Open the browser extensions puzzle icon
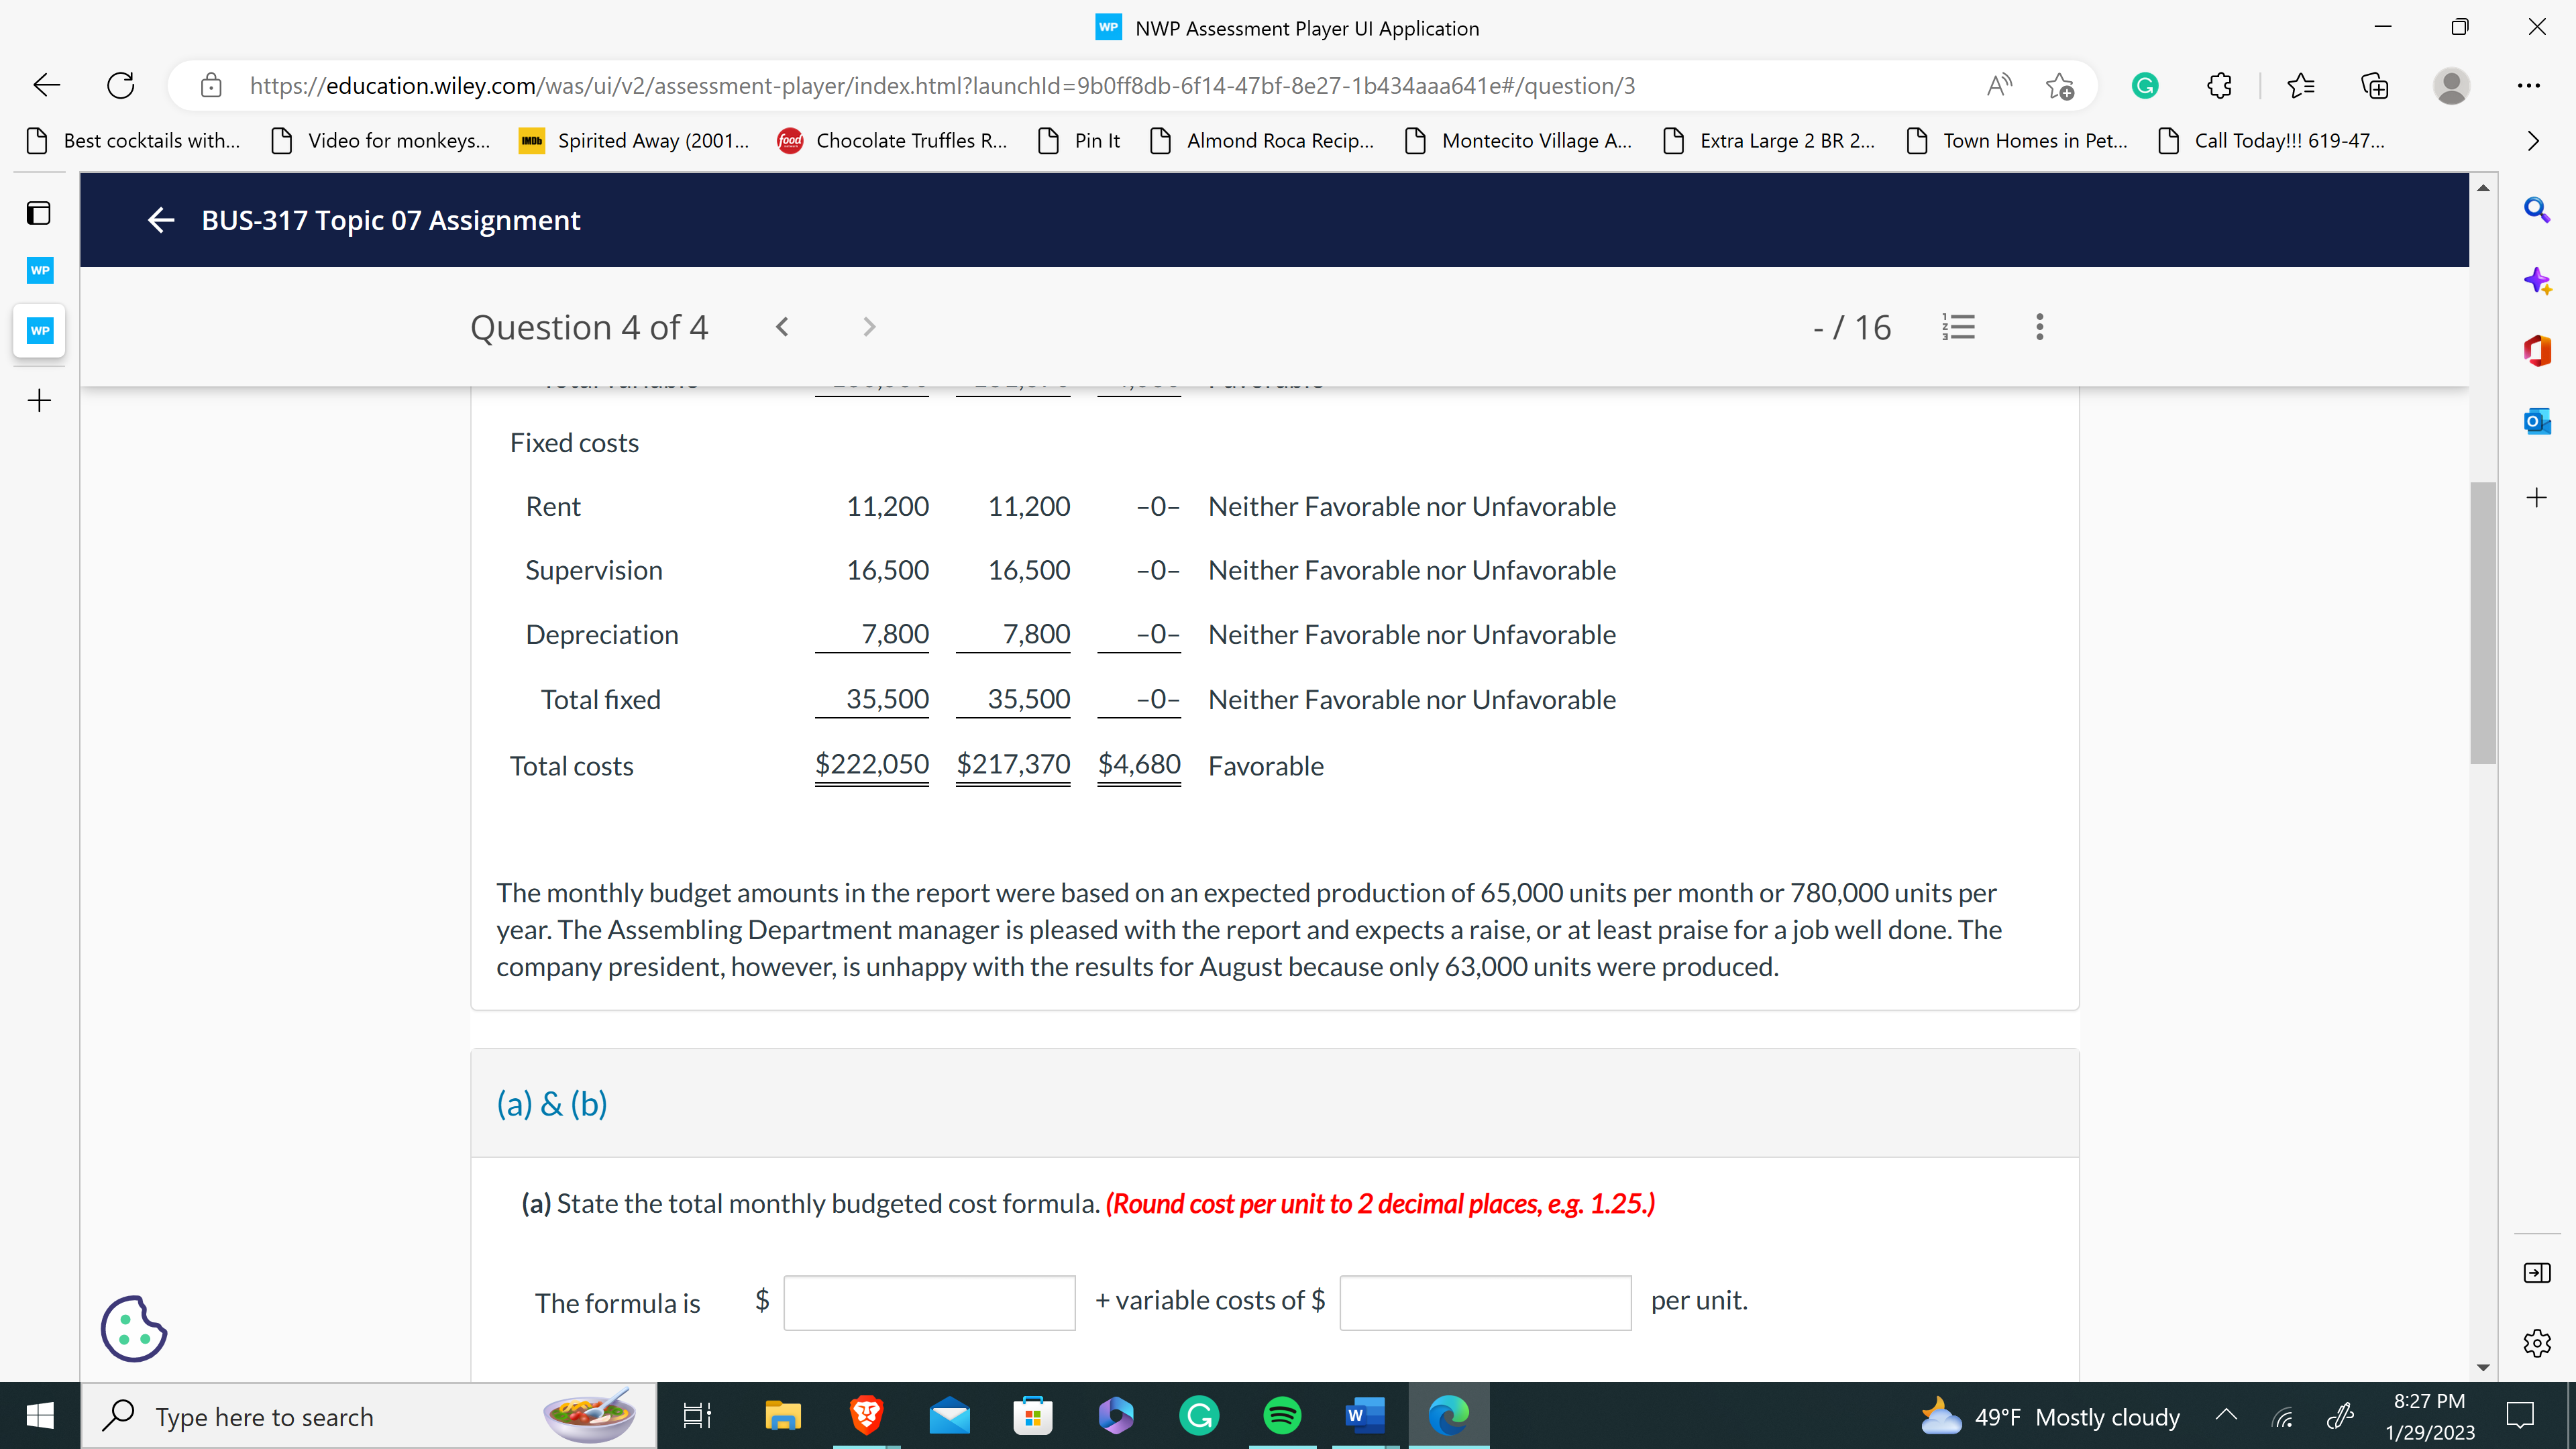This screenshot has height=1449, width=2576. [2219, 85]
